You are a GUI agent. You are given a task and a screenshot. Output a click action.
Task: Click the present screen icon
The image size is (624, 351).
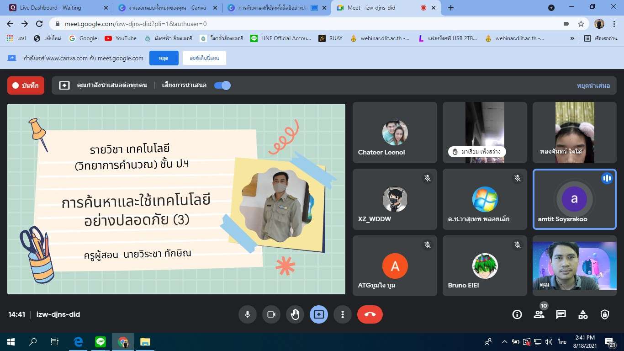(x=319, y=314)
